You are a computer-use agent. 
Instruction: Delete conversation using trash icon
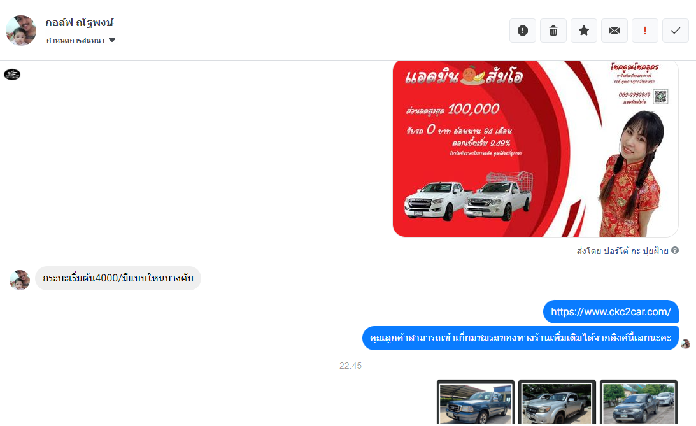click(x=553, y=31)
